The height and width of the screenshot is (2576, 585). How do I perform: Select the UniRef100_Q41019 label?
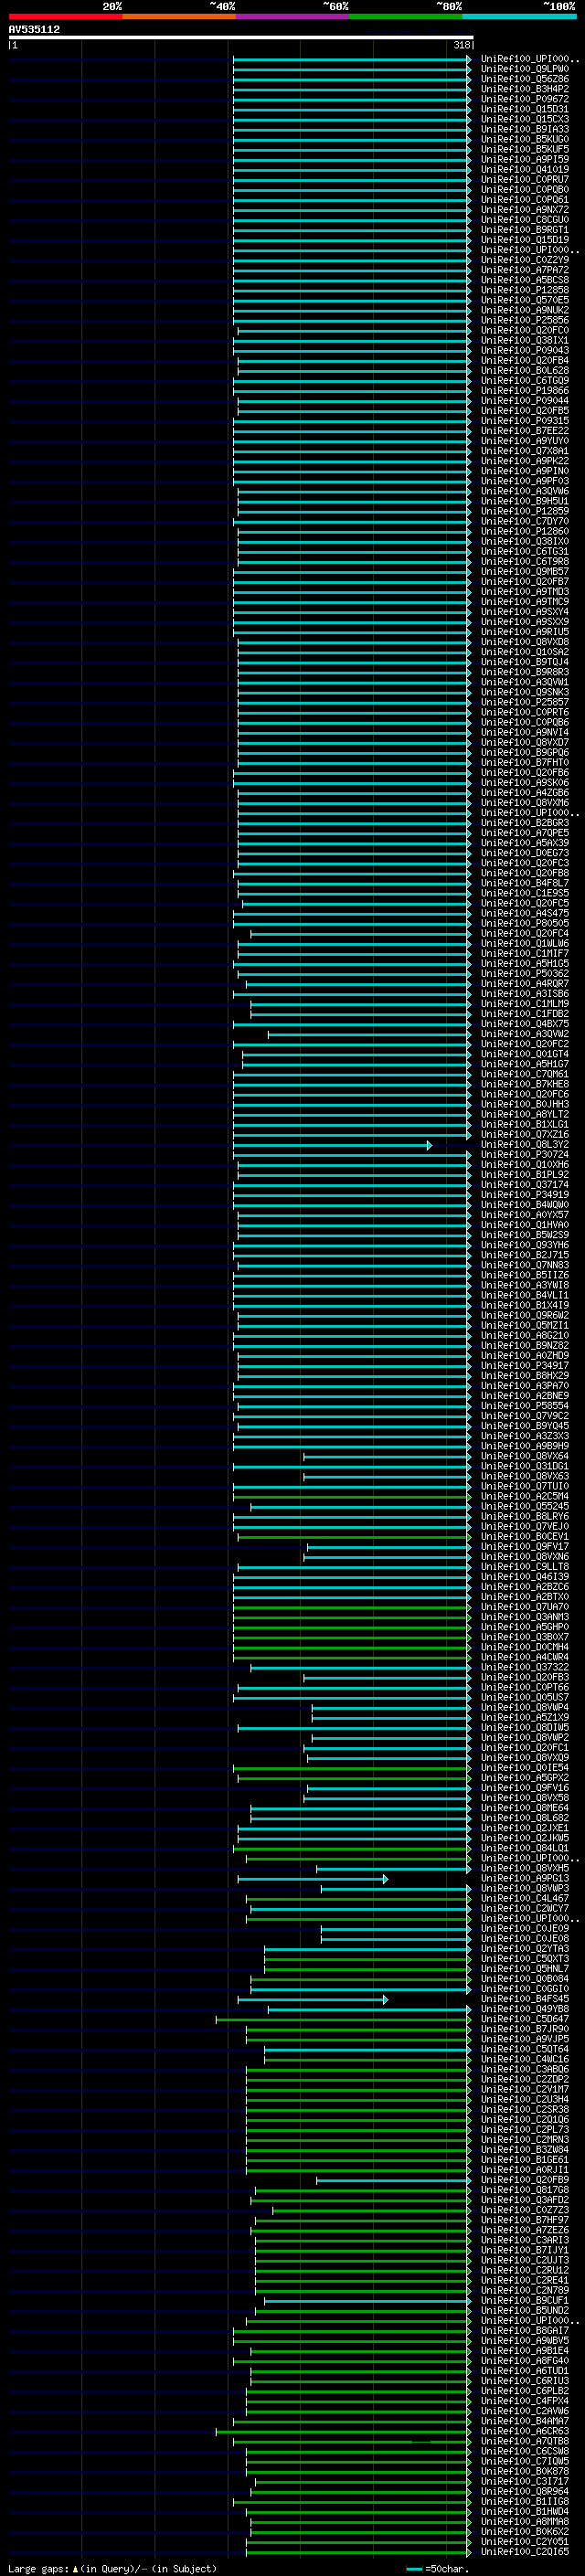pyautogui.click(x=524, y=169)
